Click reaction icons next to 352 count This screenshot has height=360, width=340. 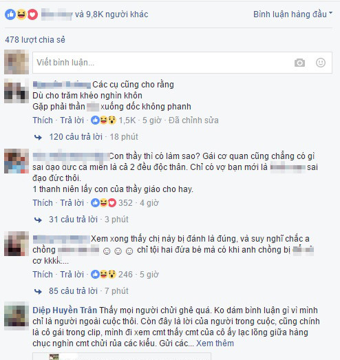coord(103,203)
